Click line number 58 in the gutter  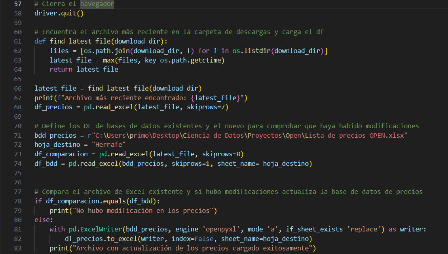tap(18, 13)
